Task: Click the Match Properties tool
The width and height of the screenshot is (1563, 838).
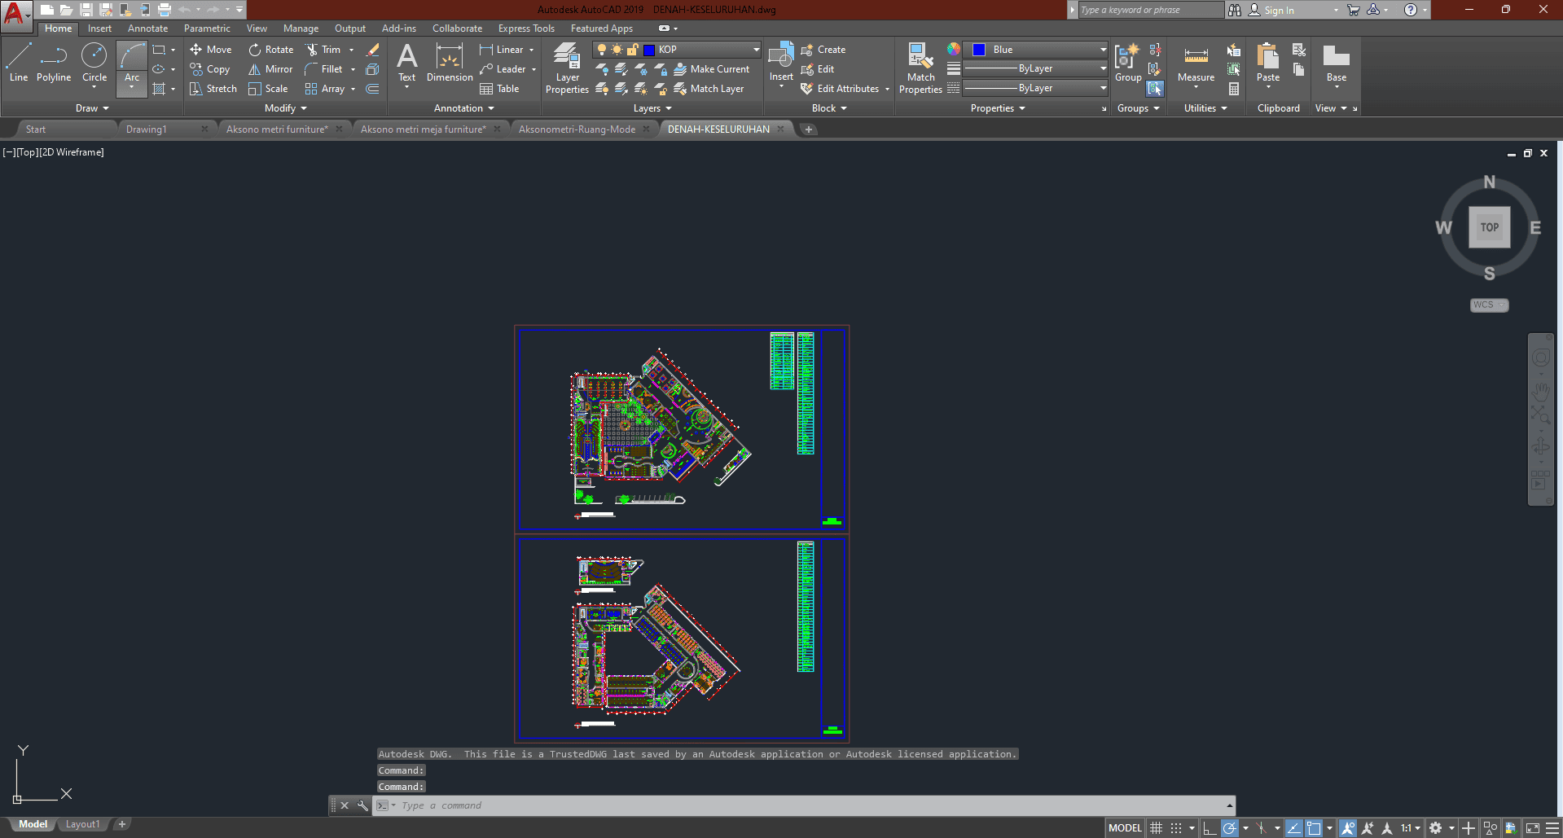Action: click(920, 68)
